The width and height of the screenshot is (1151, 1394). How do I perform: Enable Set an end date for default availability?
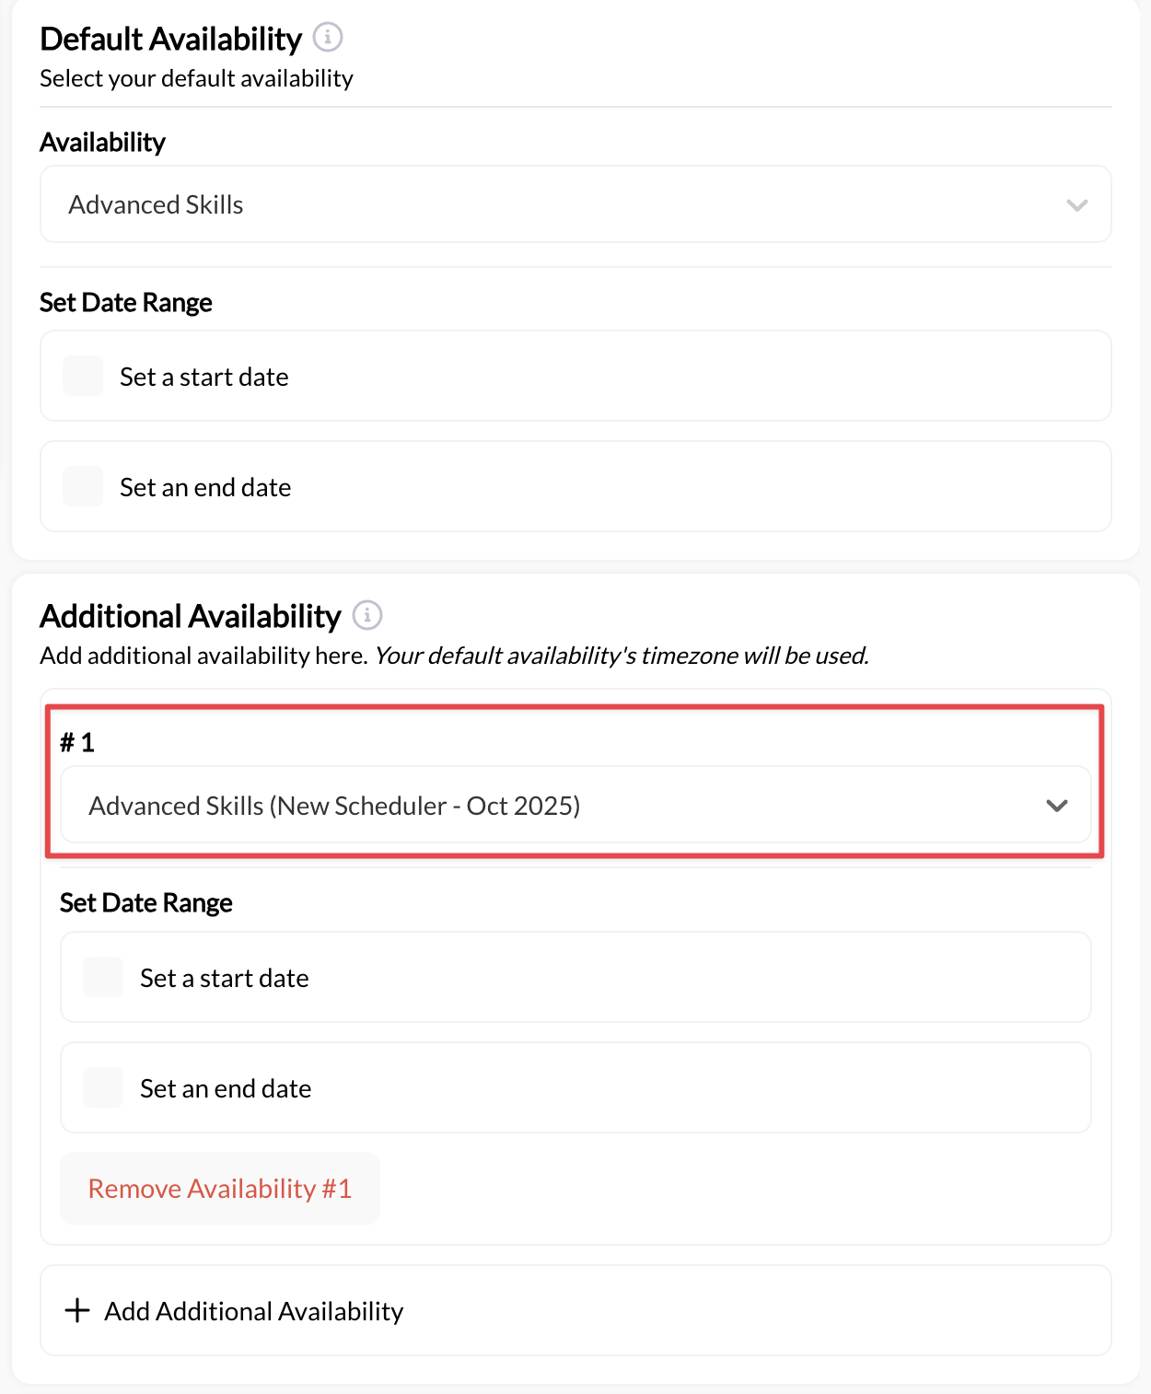click(82, 486)
